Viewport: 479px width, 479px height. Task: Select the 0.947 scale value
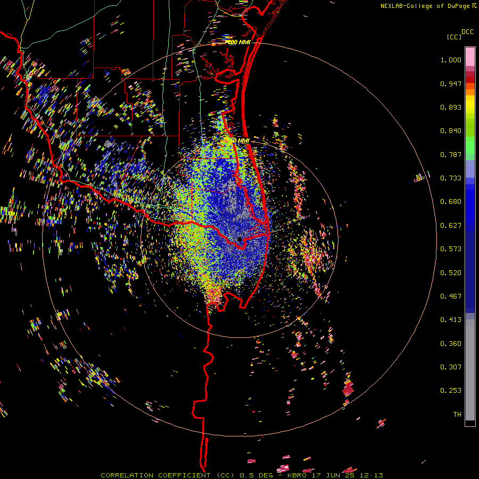[451, 84]
